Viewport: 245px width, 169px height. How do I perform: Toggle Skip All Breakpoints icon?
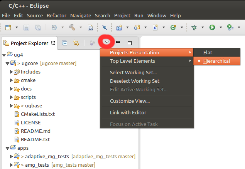[105, 27]
